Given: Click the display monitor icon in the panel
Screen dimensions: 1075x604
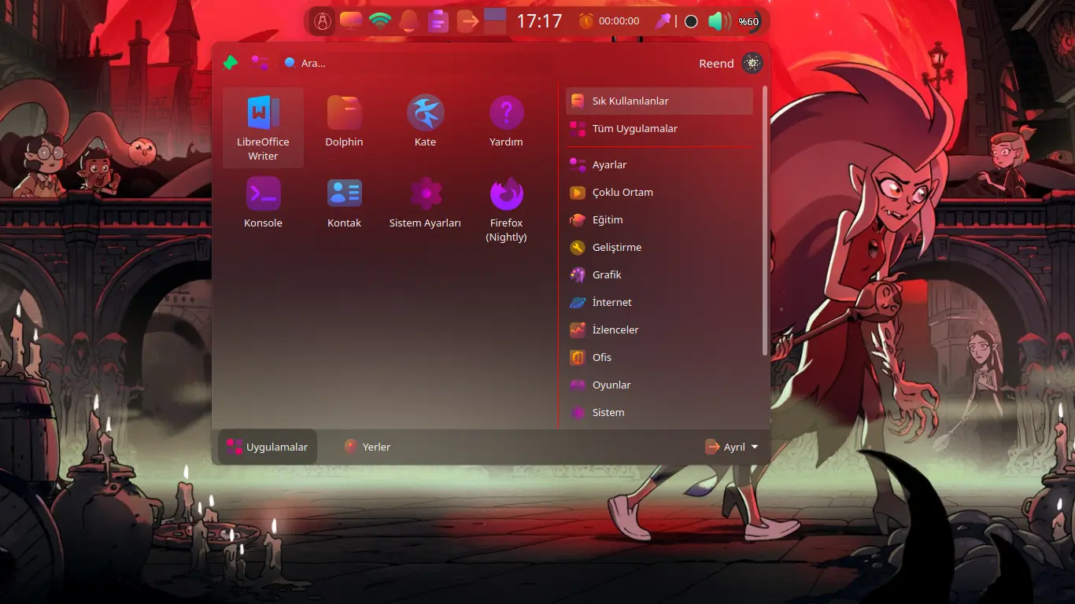Looking at the screenshot, I should [351, 21].
